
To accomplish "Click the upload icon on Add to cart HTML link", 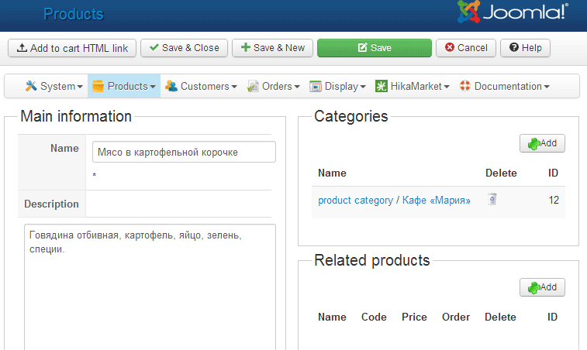I will [22, 48].
